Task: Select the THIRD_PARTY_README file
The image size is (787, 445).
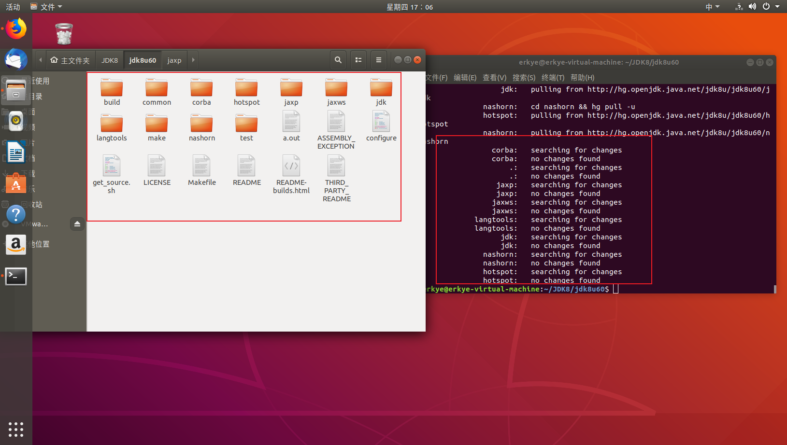Action: [x=336, y=179]
